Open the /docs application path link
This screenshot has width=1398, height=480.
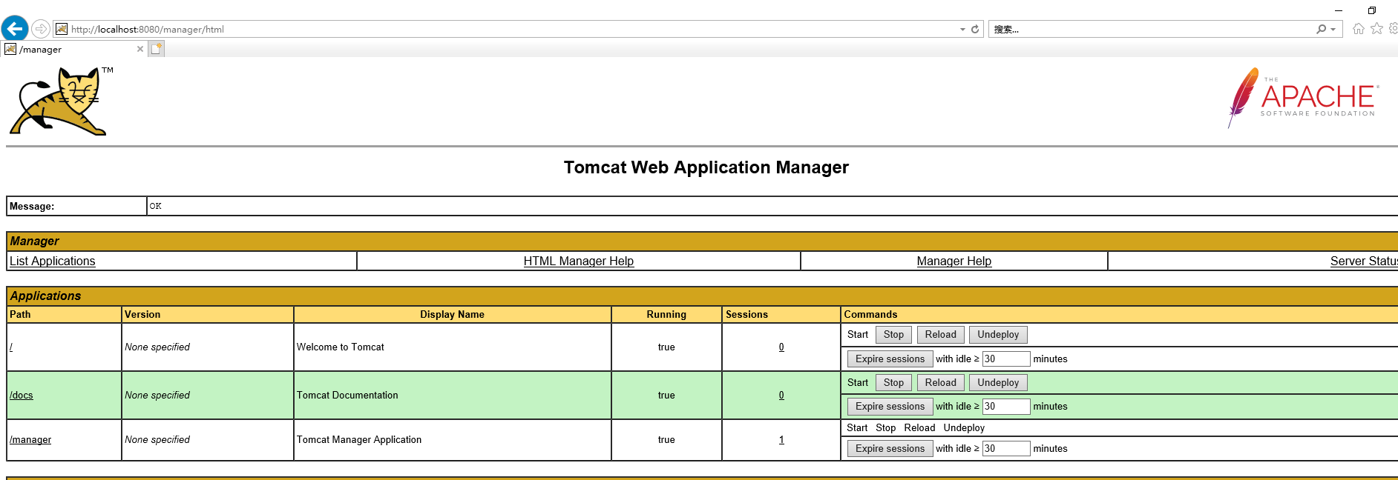click(22, 395)
